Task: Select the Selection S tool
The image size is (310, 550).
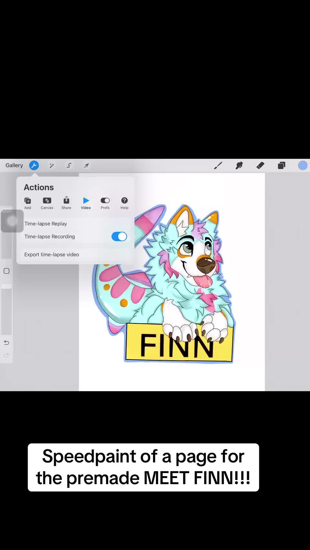Action: pos(69,165)
